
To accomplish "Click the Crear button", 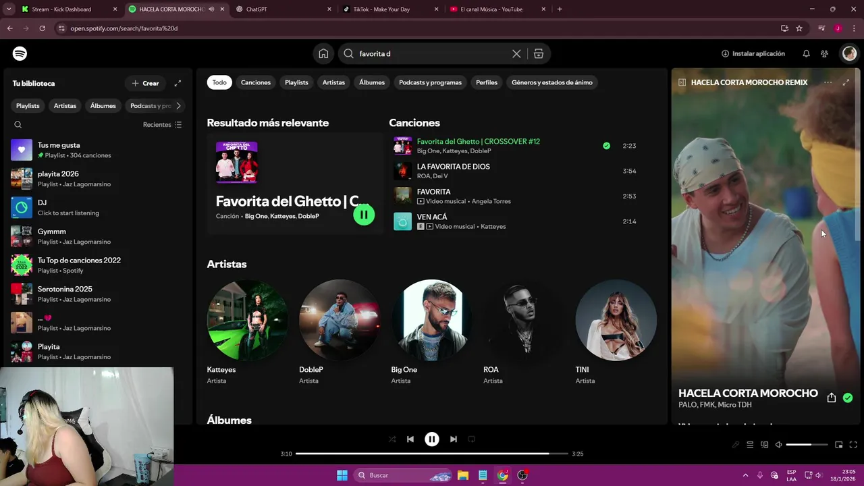I will (145, 83).
